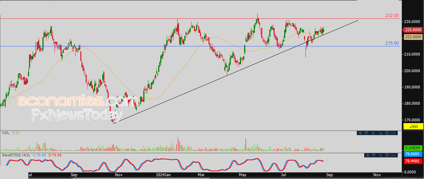424x179 pixels.
Task: Click the 5.31 volume value in VOL header
Action: click(x=16, y=133)
